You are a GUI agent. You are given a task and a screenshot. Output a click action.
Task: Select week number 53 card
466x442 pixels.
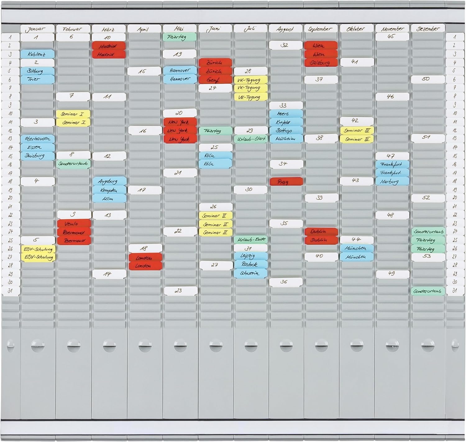pos(427,256)
